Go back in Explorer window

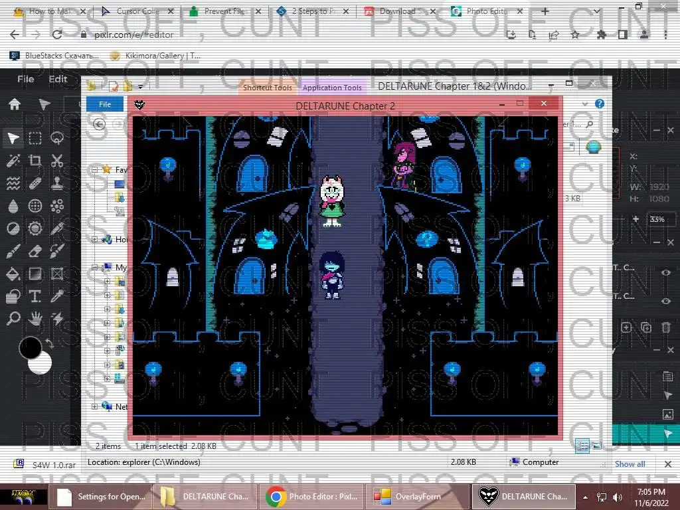(x=100, y=124)
